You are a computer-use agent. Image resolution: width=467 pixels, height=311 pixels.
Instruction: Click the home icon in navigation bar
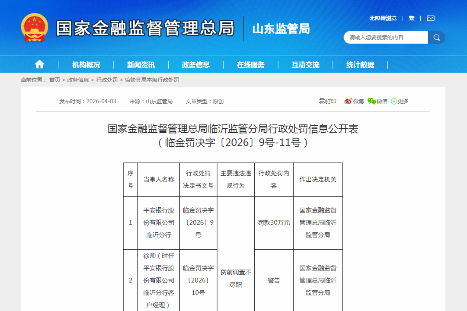(x=39, y=65)
